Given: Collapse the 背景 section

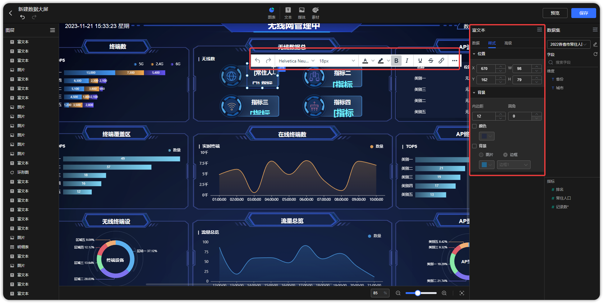Looking at the screenshot, I should point(474,93).
